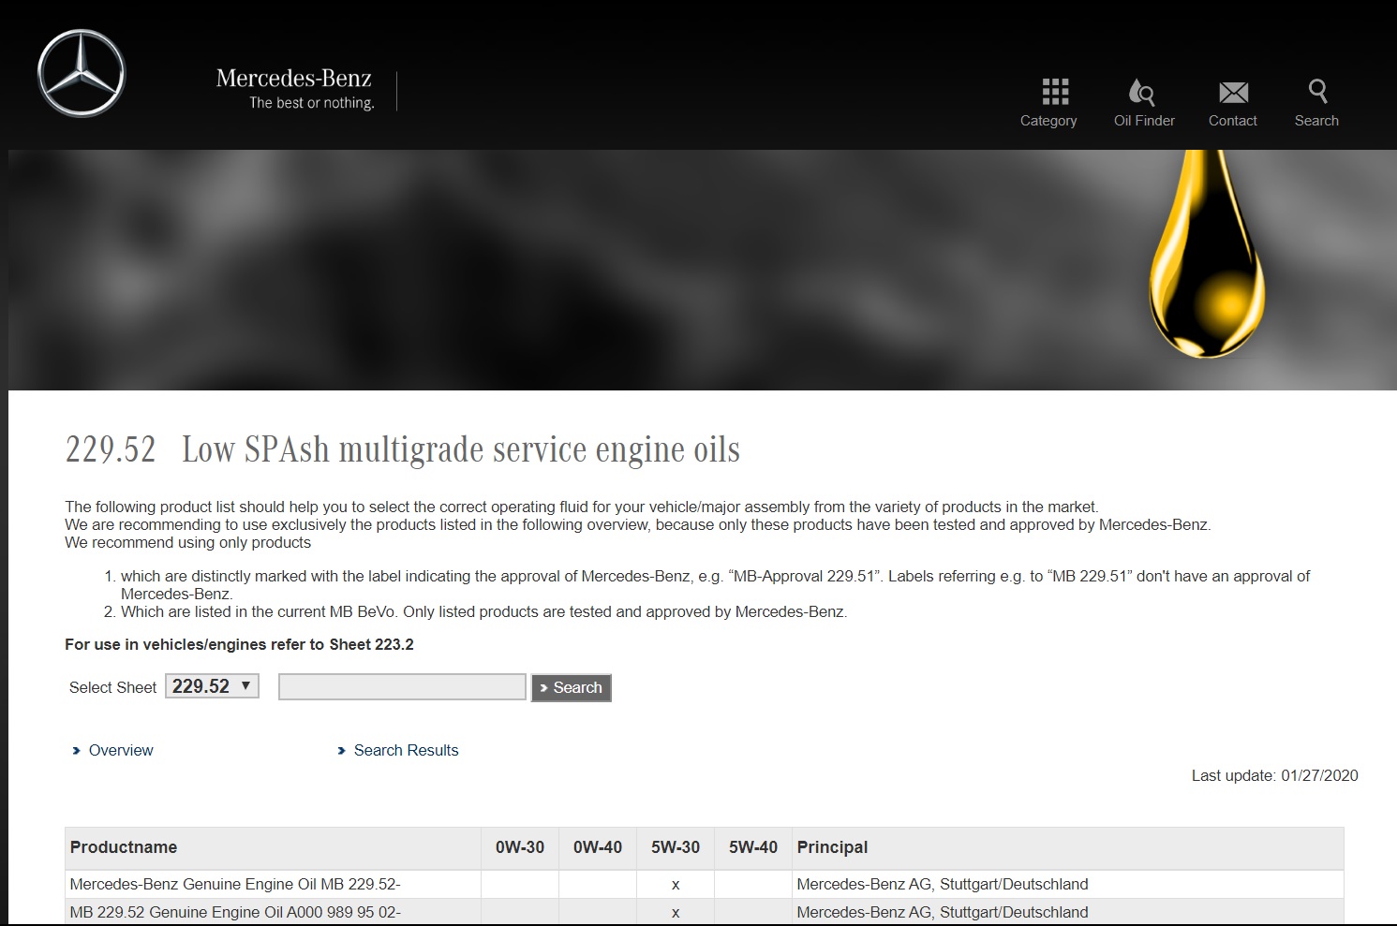Click the Mercedes-Benz wordmark text

click(x=293, y=78)
